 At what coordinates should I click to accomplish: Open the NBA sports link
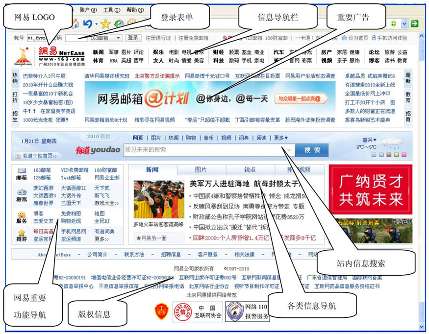(114, 61)
